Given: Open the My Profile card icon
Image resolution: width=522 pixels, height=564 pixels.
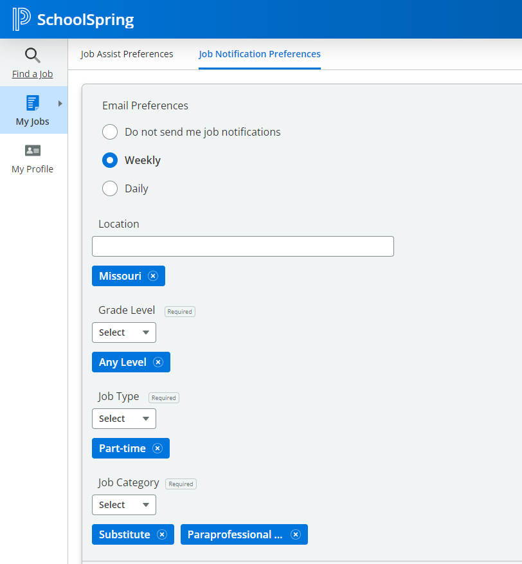Looking at the screenshot, I should point(33,150).
